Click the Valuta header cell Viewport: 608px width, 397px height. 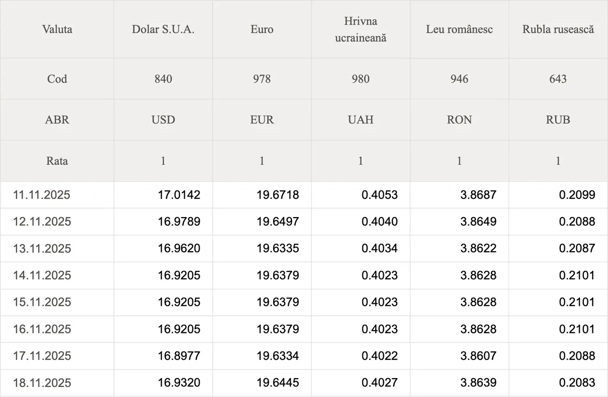(x=57, y=29)
